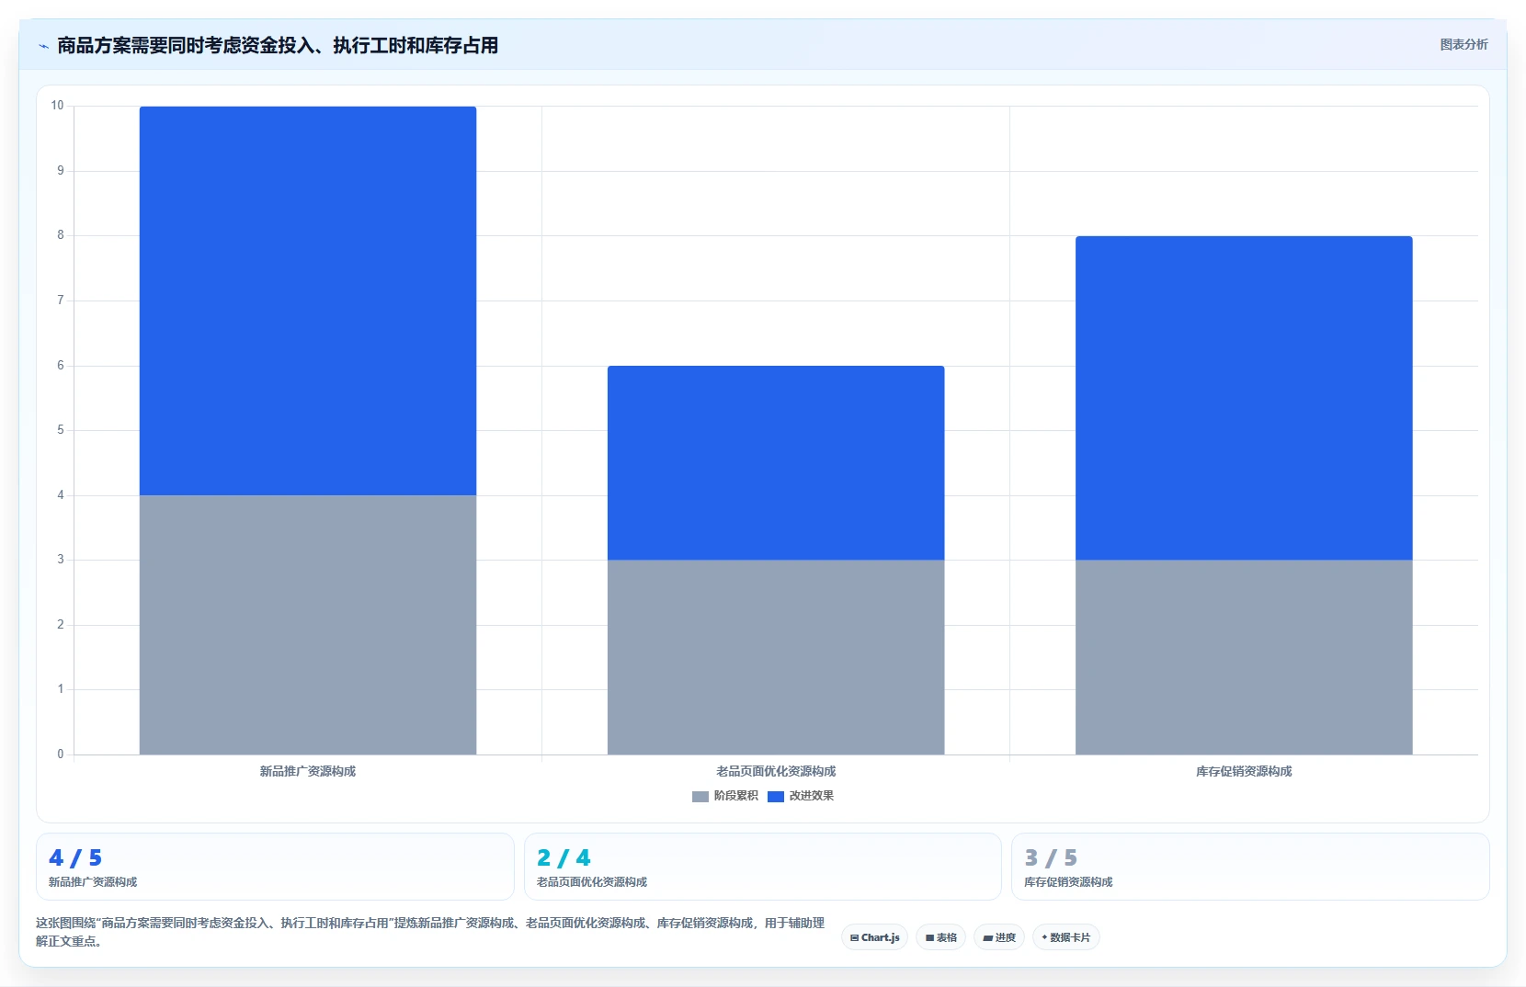Toggle the 改进效果 legend swatch
1526x987 pixels.
point(776,797)
